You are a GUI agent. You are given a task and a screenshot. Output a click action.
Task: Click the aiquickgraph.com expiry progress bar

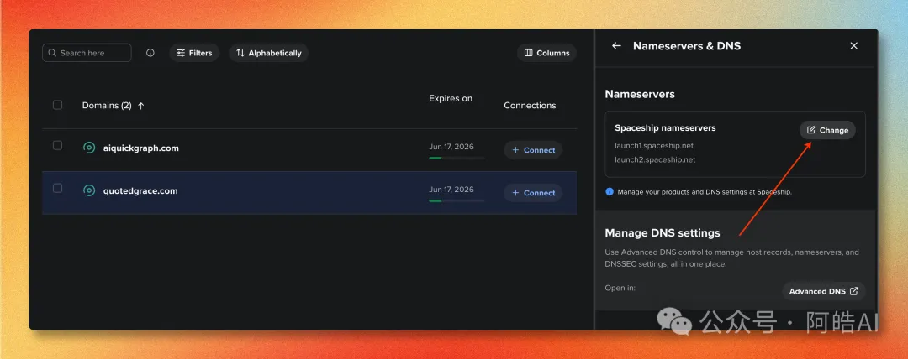(457, 158)
